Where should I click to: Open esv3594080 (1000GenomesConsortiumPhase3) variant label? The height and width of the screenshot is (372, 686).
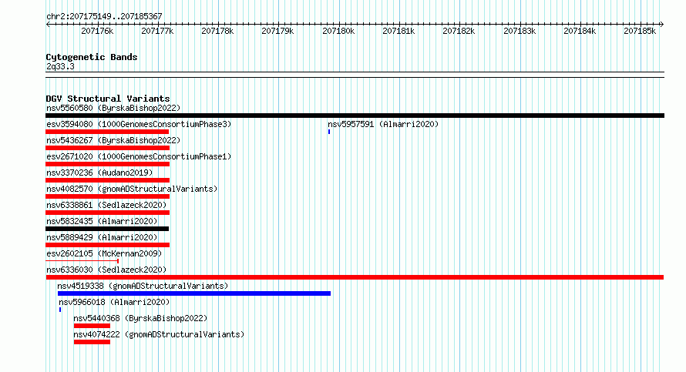point(139,124)
